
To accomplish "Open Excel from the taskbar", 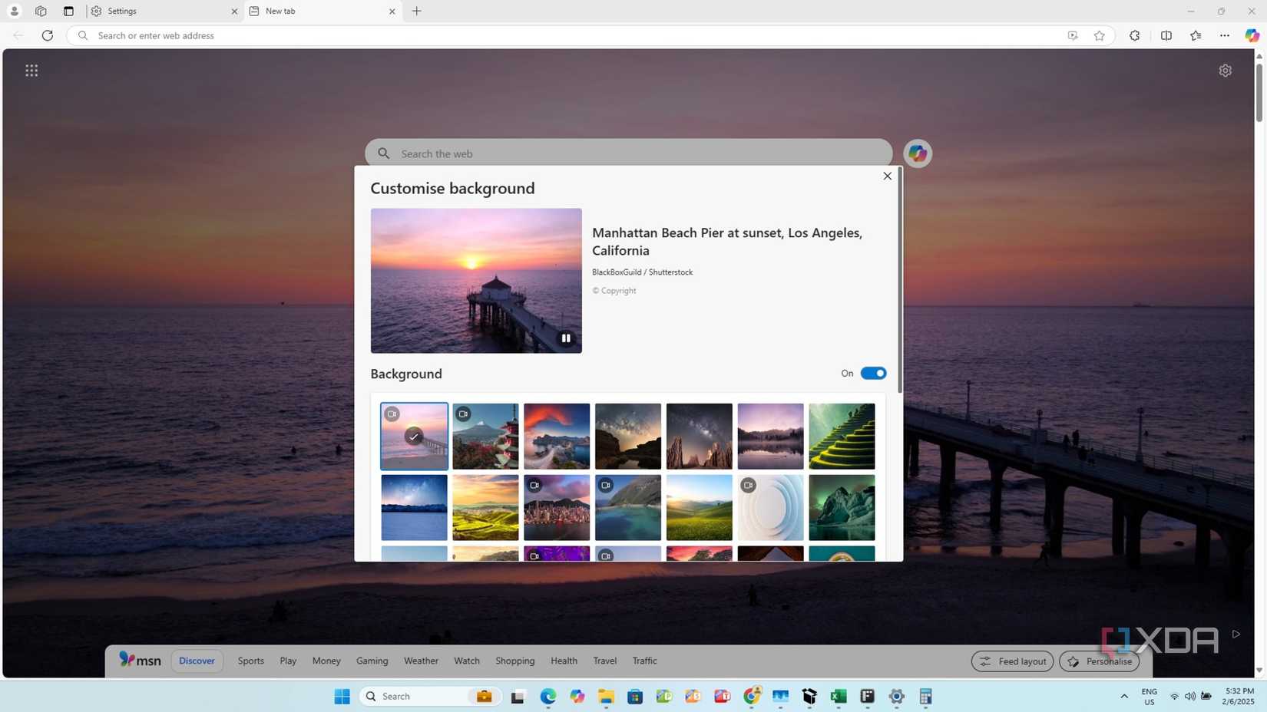I will click(838, 696).
